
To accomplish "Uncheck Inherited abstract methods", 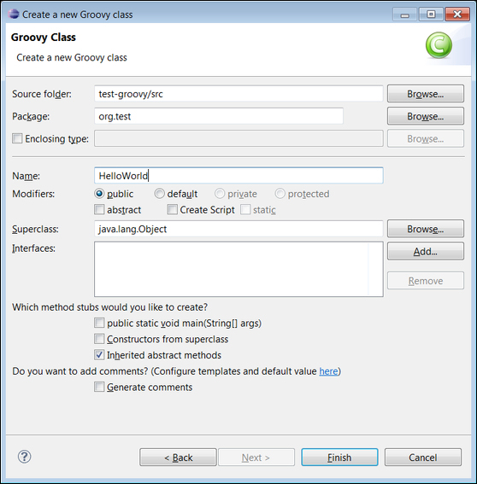I will tap(99, 355).
